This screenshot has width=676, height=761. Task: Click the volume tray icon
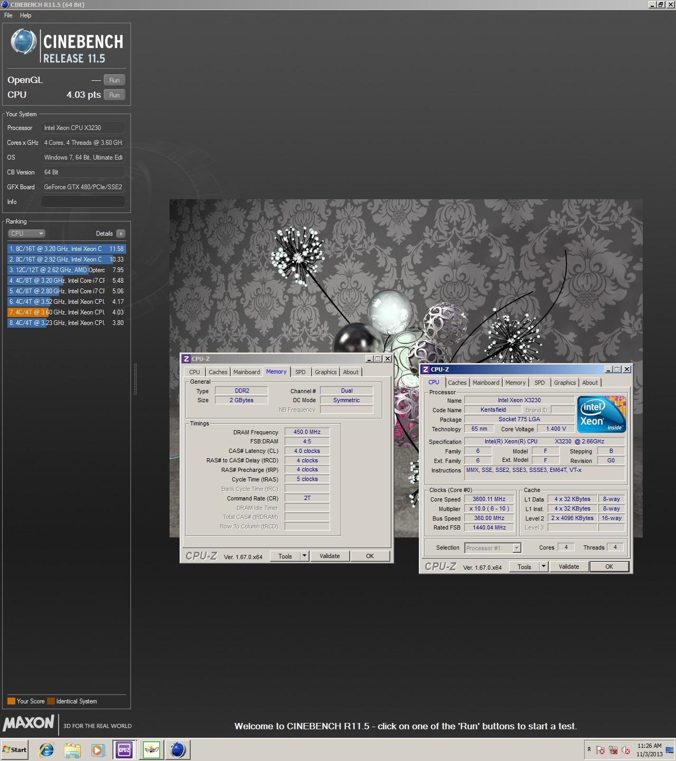pyautogui.click(x=626, y=750)
